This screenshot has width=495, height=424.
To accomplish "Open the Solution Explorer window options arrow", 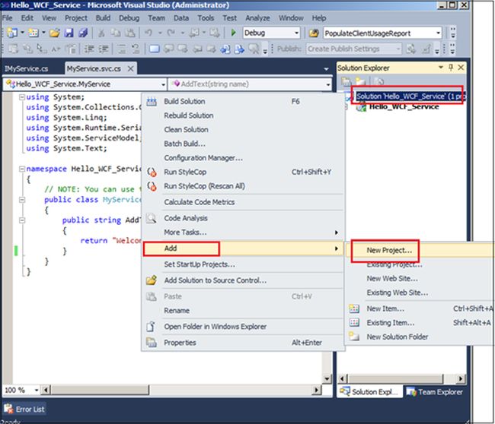I will coord(441,67).
